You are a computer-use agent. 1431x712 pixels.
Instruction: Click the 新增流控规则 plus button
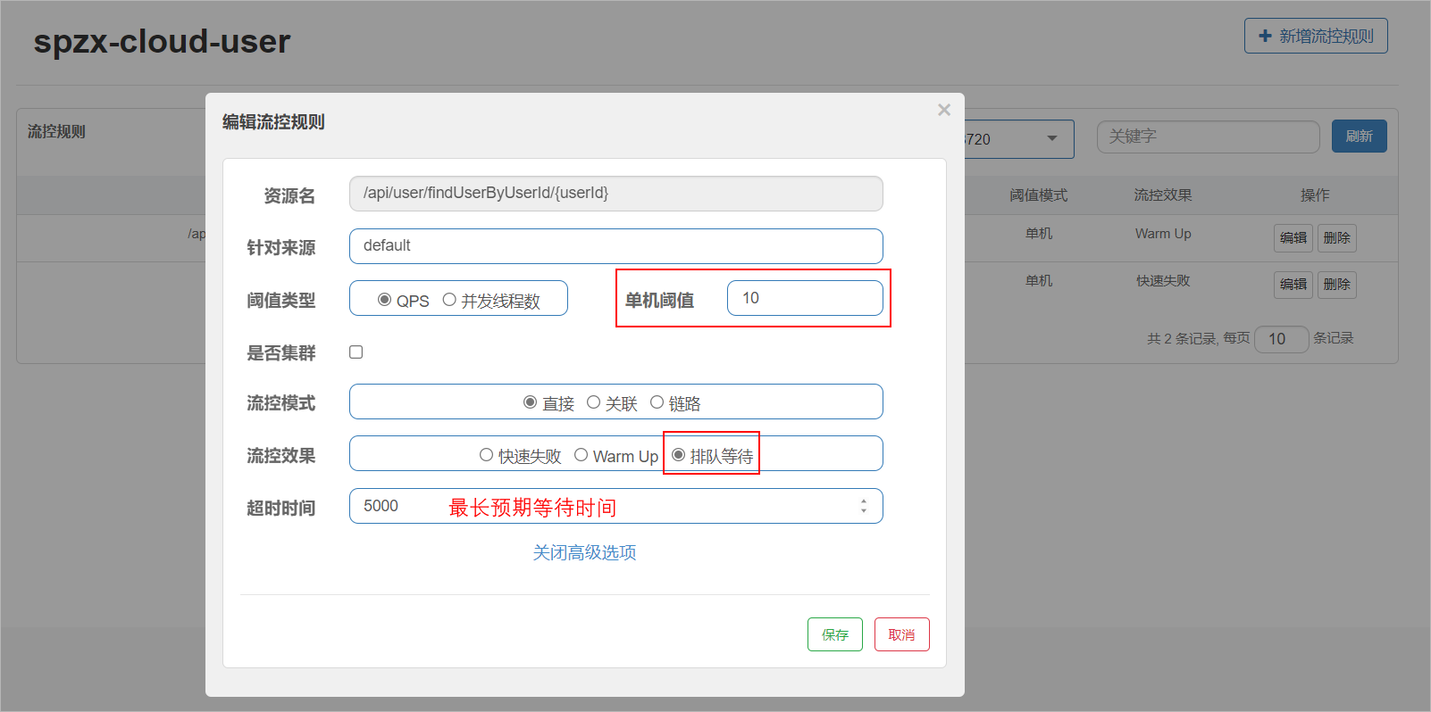1315,36
